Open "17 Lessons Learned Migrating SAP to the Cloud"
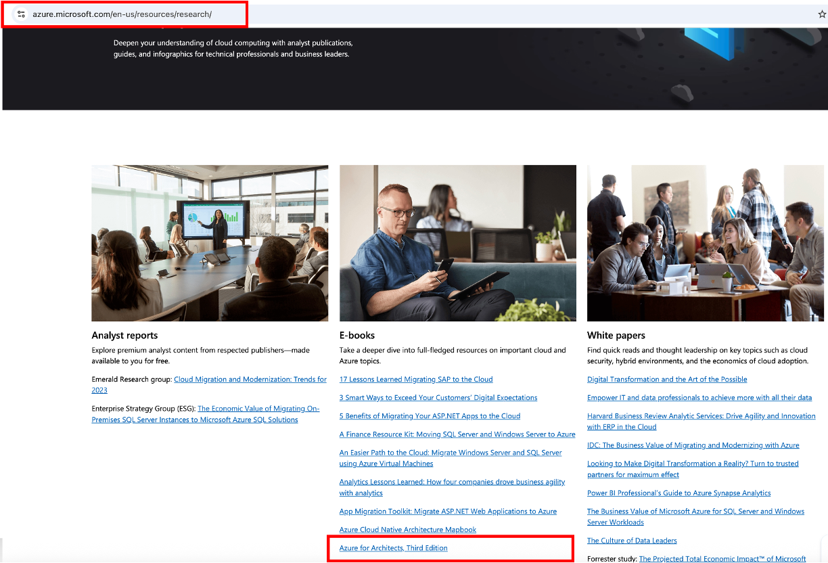 coord(415,379)
